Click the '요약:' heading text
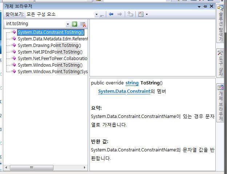The width and height of the screenshot is (227, 174). [96, 108]
